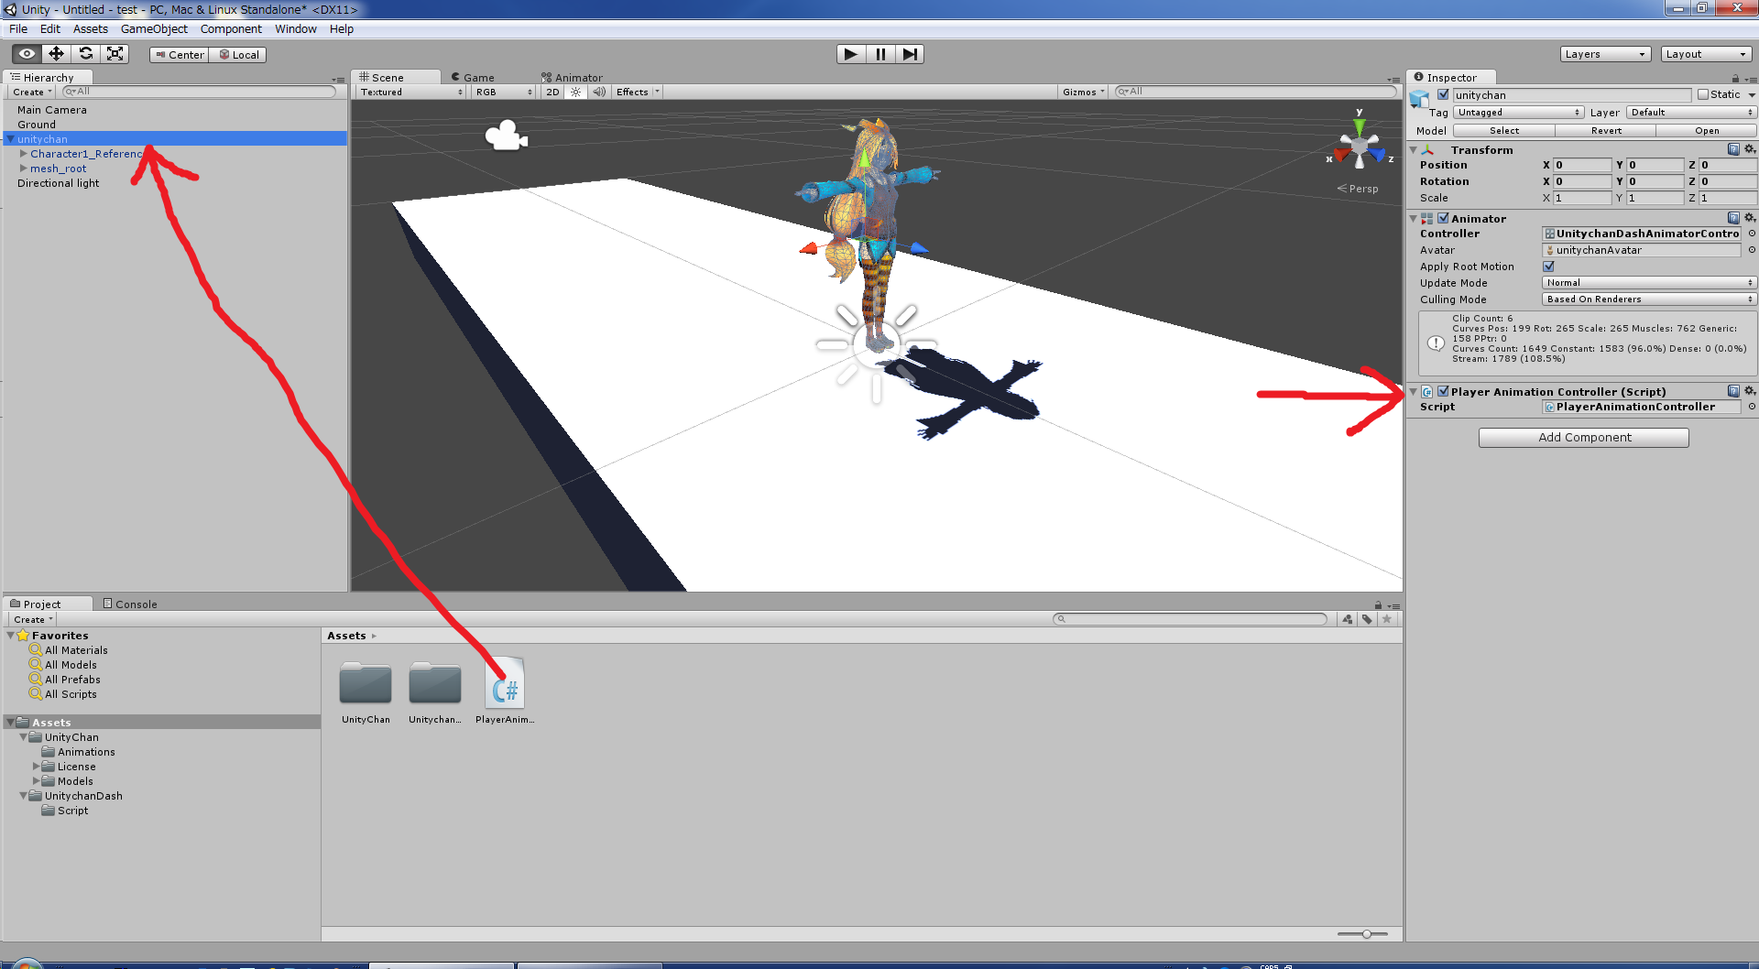Switch to the Game tab
The height and width of the screenshot is (969, 1759).
tap(473, 78)
